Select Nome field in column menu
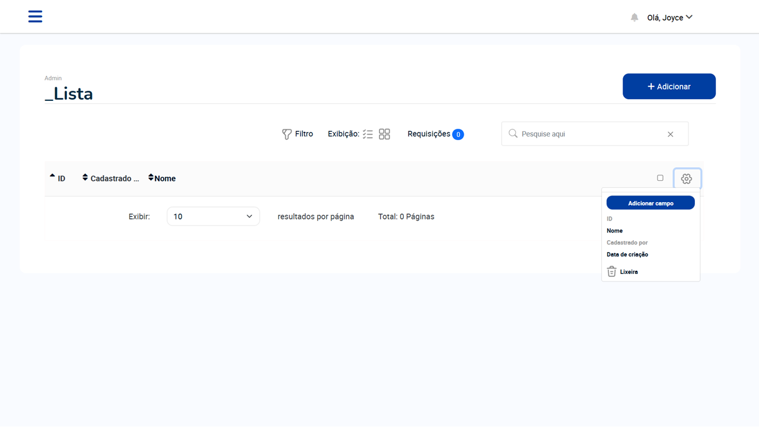The width and height of the screenshot is (759, 427). pos(614,231)
